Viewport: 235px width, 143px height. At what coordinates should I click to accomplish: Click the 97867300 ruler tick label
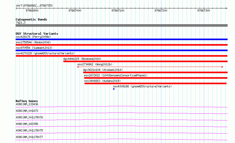[x=204, y=10]
